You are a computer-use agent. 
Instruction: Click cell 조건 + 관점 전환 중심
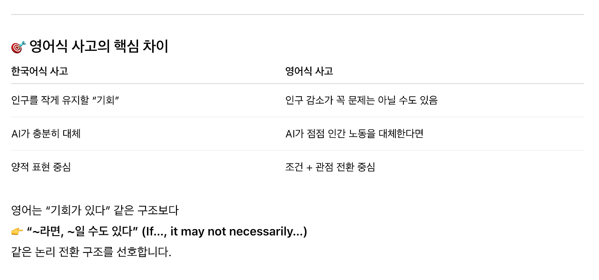[x=330, y=167]
